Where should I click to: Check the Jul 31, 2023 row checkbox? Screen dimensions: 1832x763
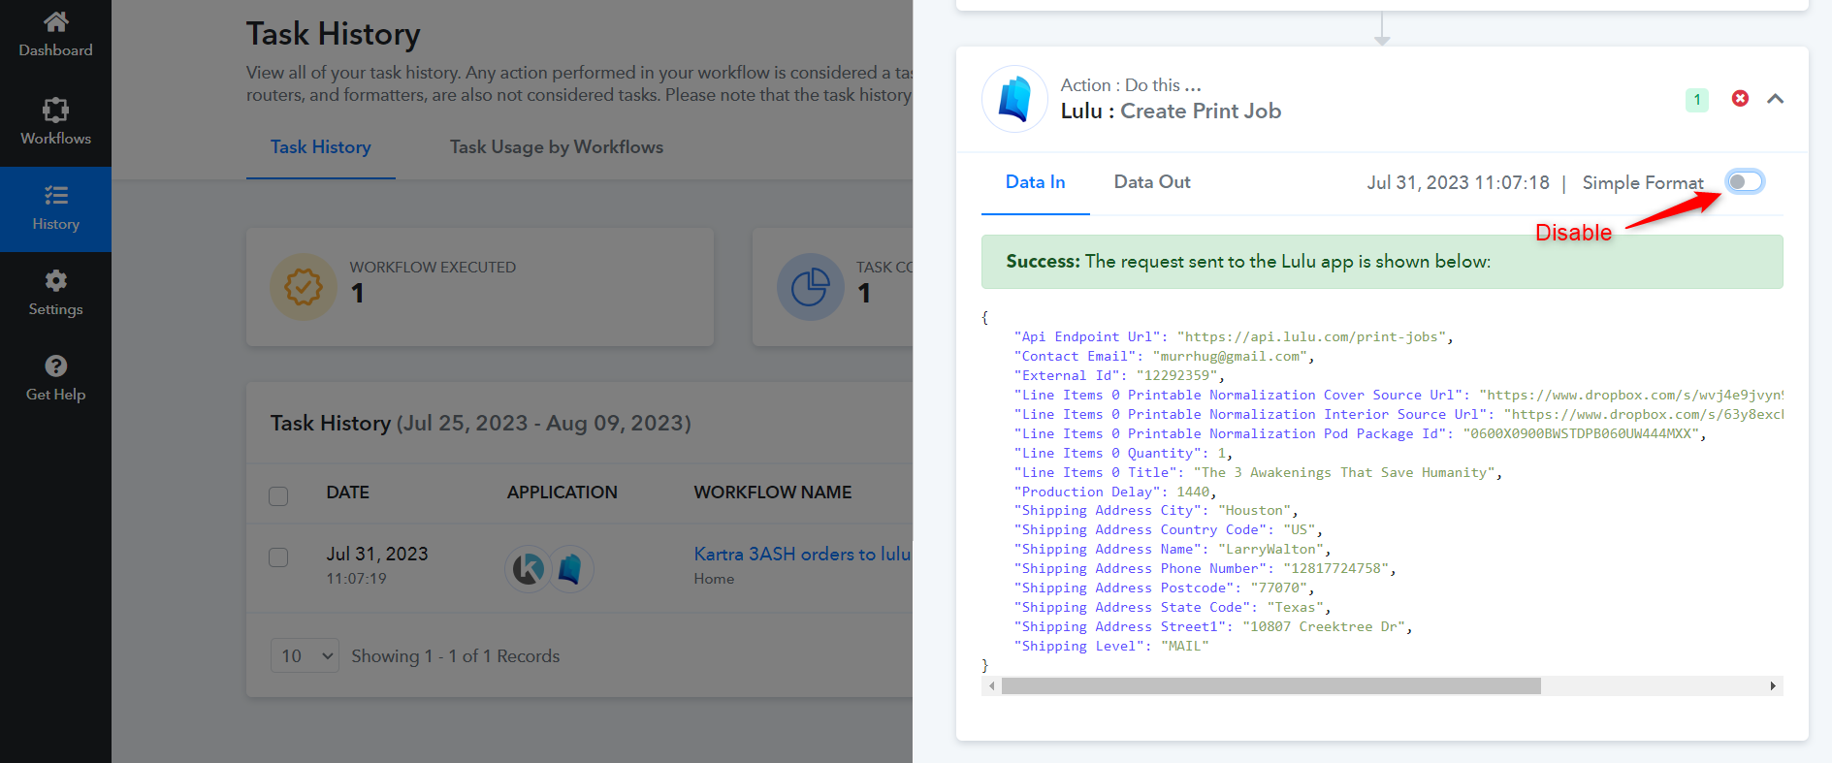pos(278,557)
